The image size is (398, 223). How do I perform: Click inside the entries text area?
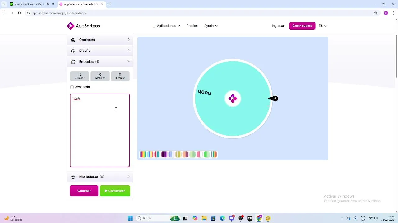coord(100,130)
